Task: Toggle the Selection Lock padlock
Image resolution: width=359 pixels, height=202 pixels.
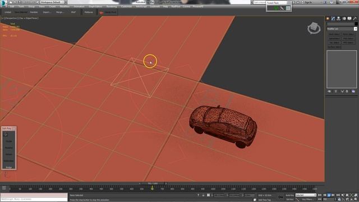Action: (x=203, y=195)
